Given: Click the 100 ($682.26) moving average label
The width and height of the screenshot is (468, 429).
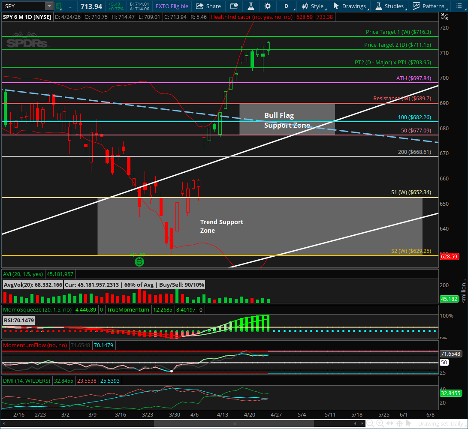Looking at the screenshot, I should coord(414,117).
